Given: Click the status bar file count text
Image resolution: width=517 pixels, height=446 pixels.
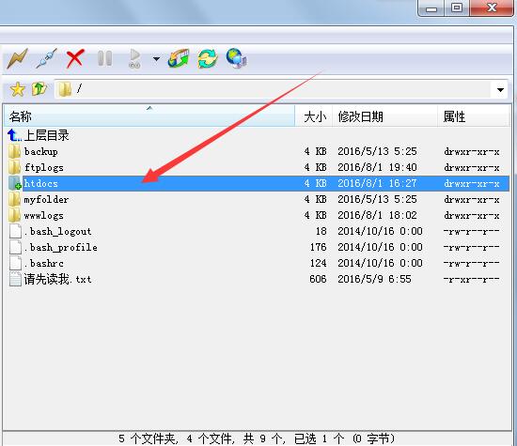Looking at the screenshot, I should (x=257, y=438).
